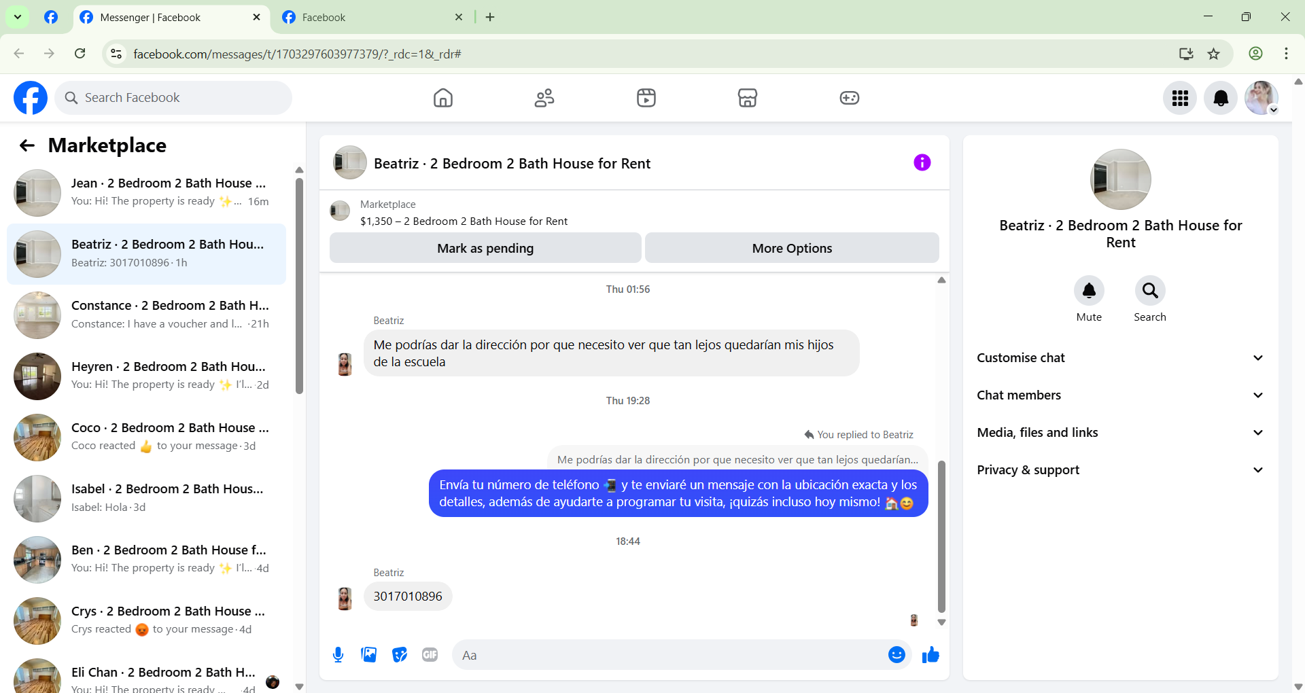Click large listing thumbnail in right panel
This screenshot has width=1305, height=693.
(x=1120, y=179)
